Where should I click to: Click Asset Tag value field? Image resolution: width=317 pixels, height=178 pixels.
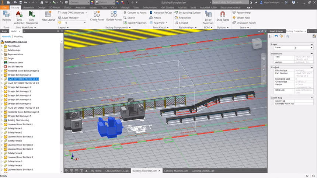304,101
